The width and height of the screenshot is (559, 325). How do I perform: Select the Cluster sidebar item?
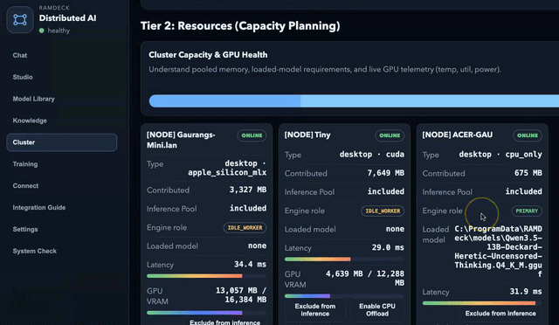[62, 142]
